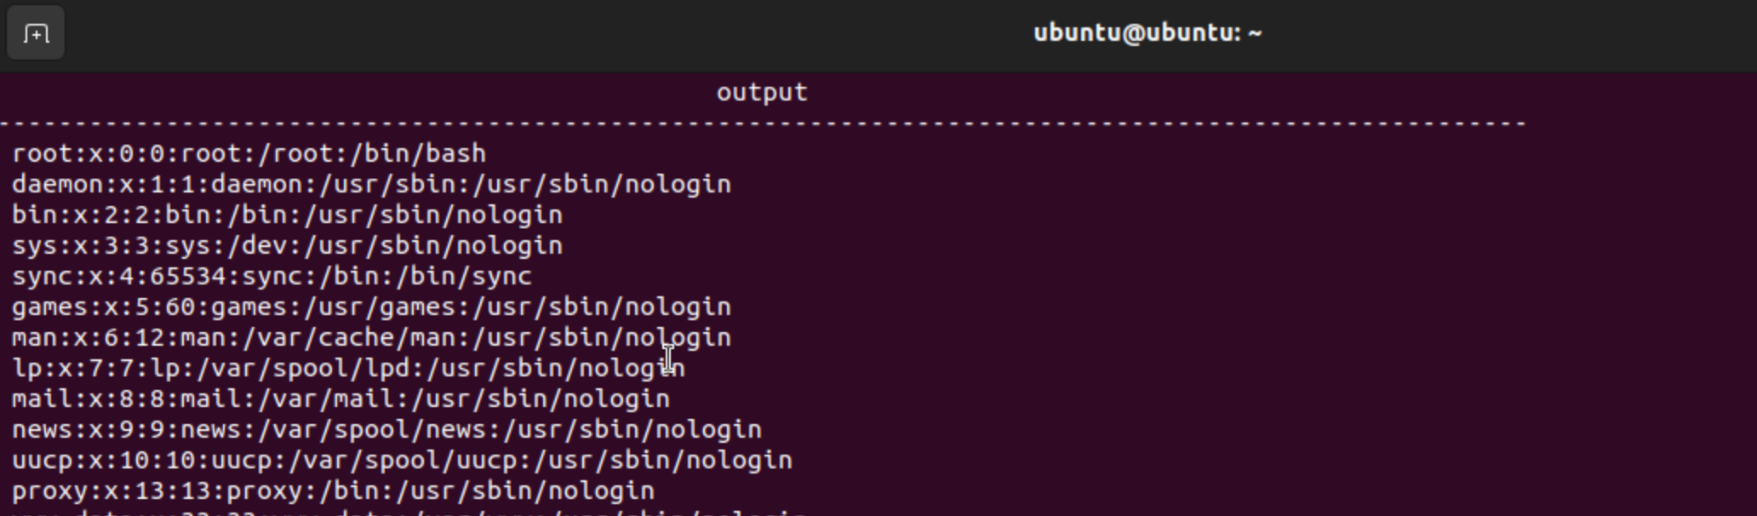Click the bin:x:2:2 entry line

click(x=288, y=215)
